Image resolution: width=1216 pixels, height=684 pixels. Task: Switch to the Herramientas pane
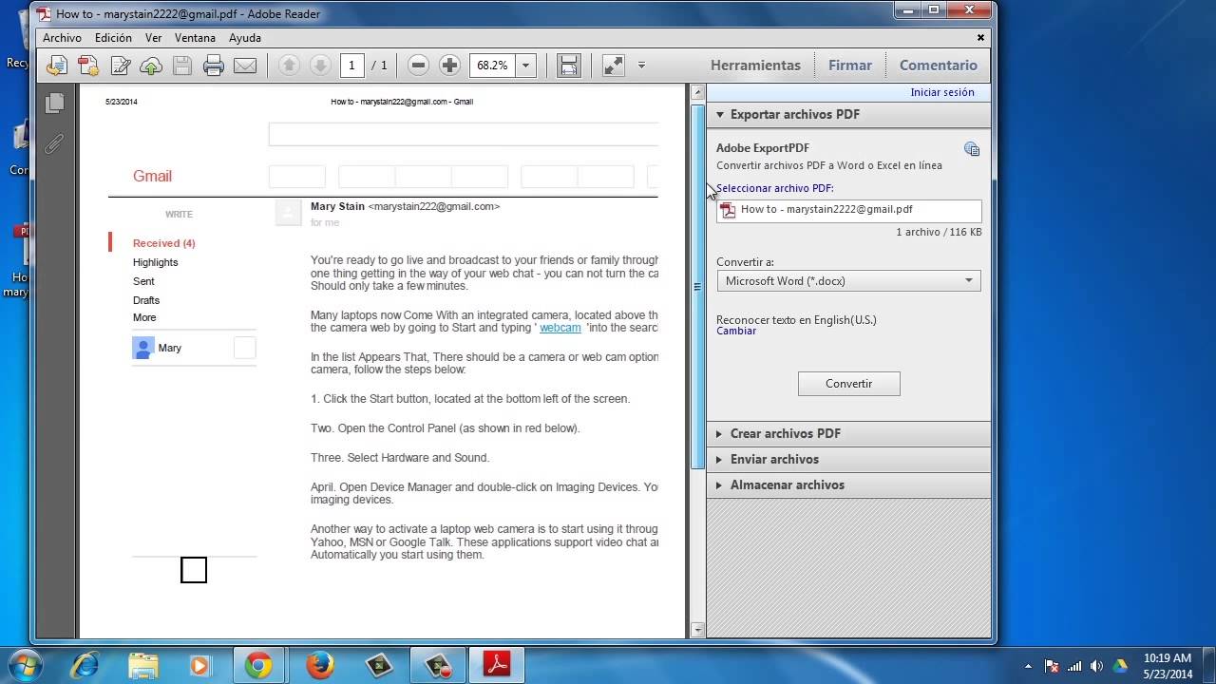pos(755,66)
